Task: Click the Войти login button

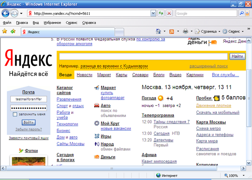Action: 29,122
